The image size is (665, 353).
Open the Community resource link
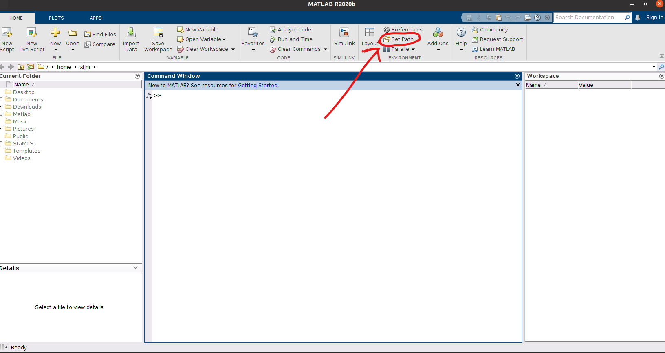coord(490,30)
